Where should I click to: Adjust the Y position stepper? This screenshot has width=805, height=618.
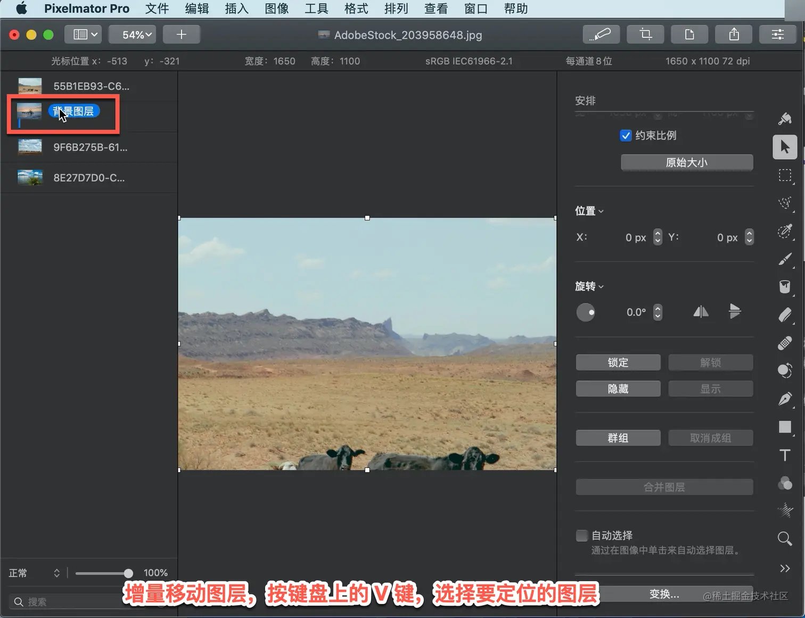click(749, 237)
